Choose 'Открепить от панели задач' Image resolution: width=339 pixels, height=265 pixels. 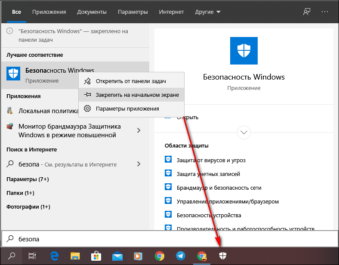pyautogui.click(x=132, y=81)
